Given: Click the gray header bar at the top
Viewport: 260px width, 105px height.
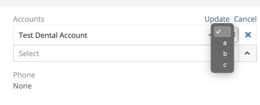Looking at the screenshot, I should click(x=130, y=3).
